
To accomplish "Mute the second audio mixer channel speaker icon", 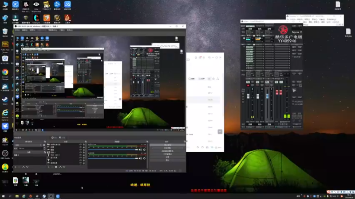I will (x=140, y=158).
